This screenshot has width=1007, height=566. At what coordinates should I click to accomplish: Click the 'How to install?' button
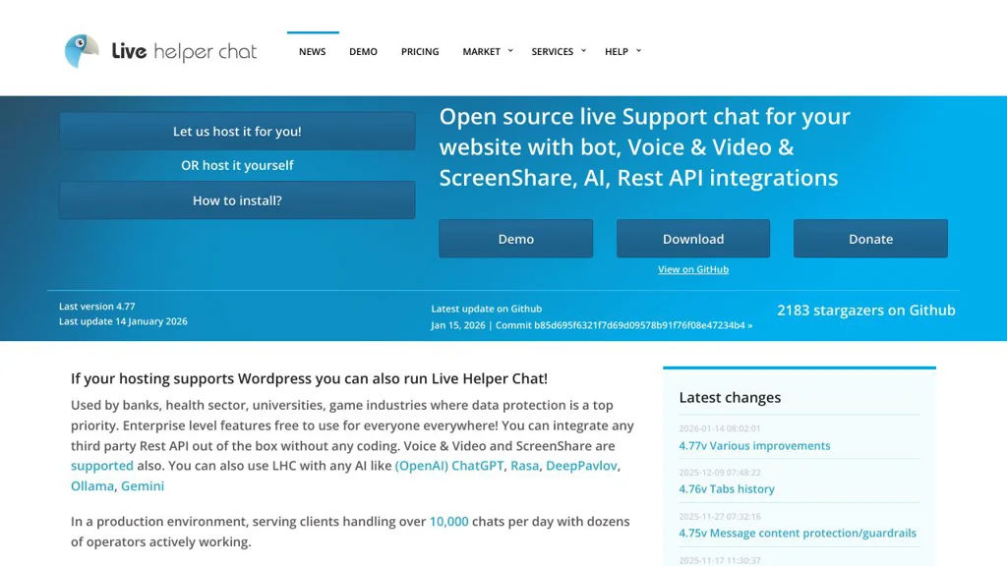pos(237,200)
